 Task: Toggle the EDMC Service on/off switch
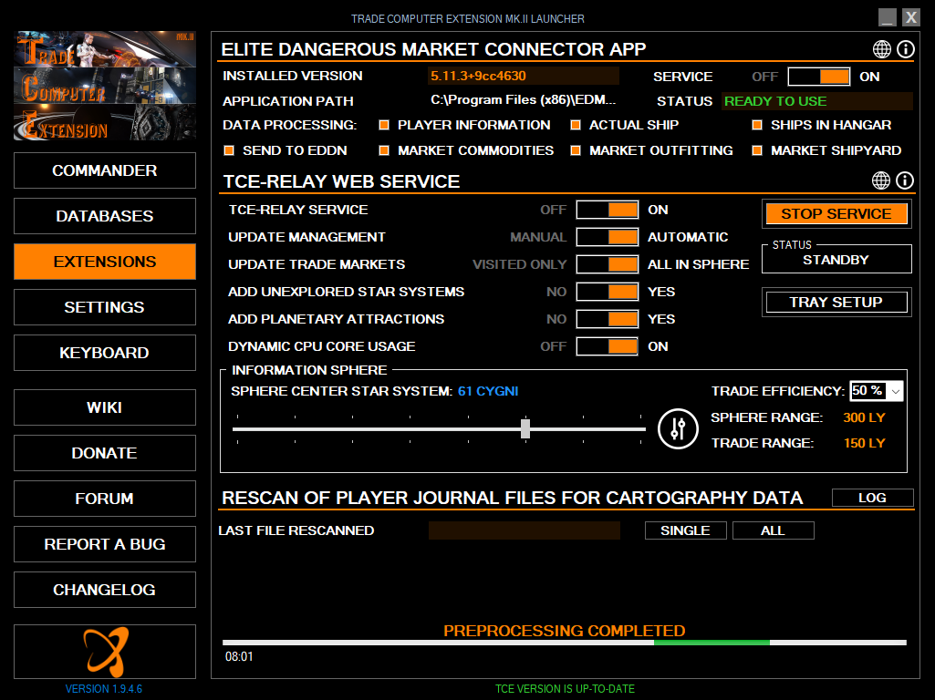tap(819, 77)
